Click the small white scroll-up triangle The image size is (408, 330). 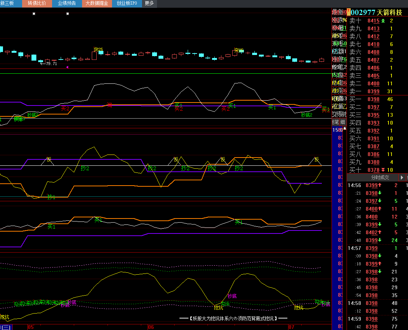pyautogui.click(x=345, y=128)
